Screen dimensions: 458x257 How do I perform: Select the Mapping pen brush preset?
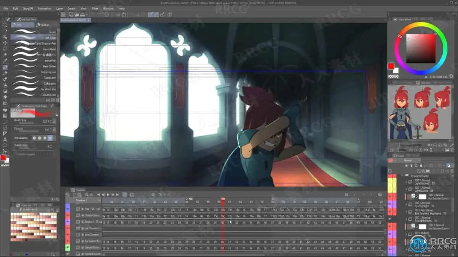(34, 72)
